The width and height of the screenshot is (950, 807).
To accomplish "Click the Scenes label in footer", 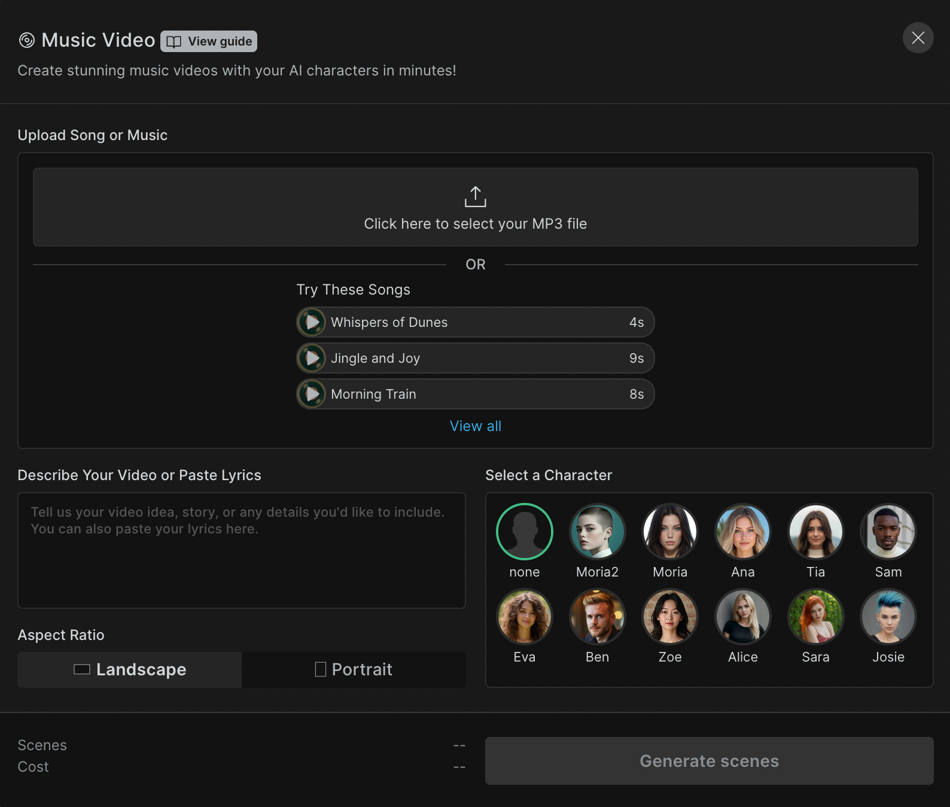I will pyautogui.click(x=42, y=745).
